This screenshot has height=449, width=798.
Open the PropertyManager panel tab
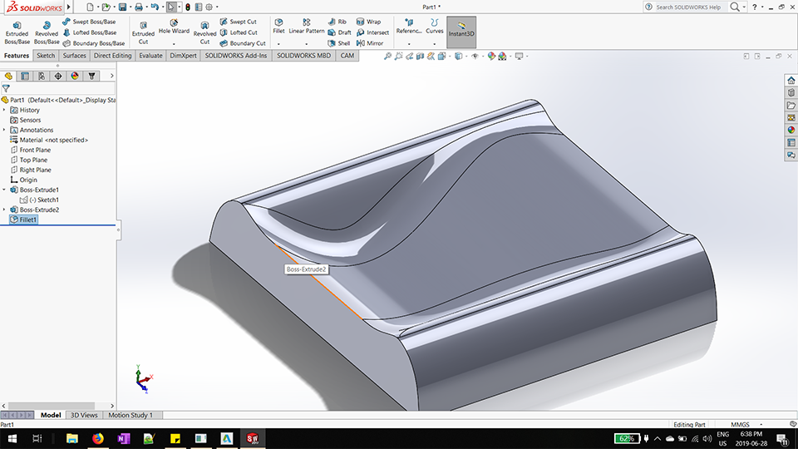25,76
